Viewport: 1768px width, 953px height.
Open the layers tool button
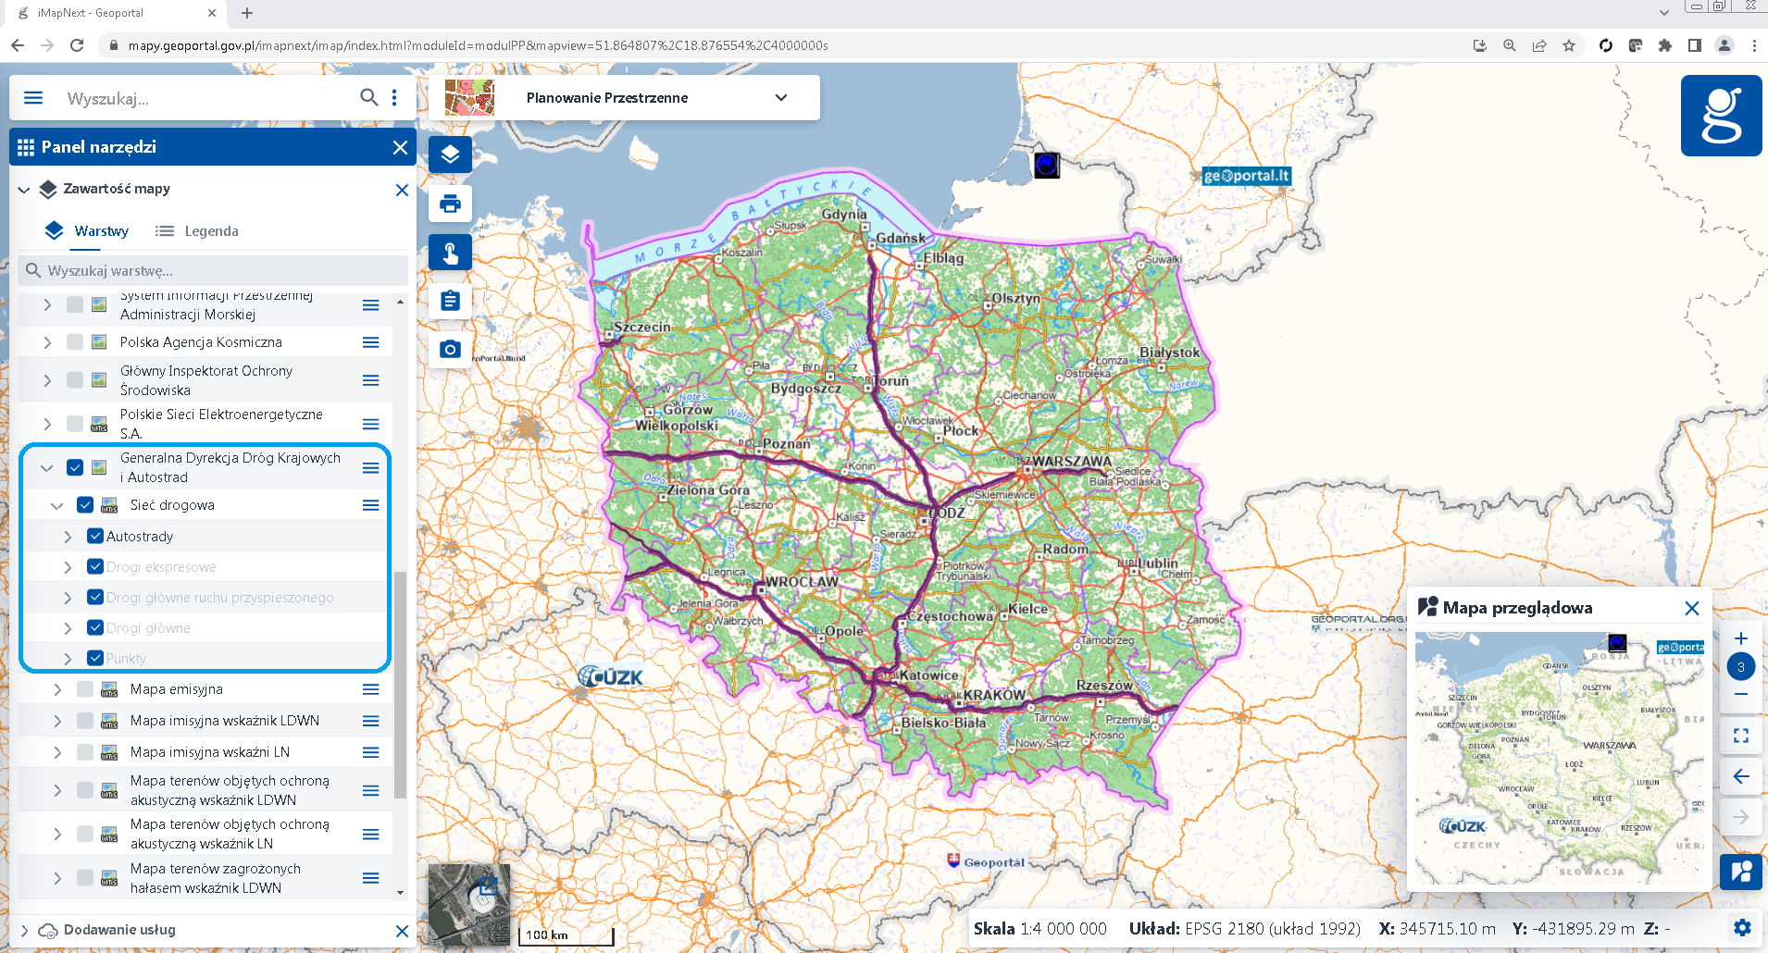point(450,155)
